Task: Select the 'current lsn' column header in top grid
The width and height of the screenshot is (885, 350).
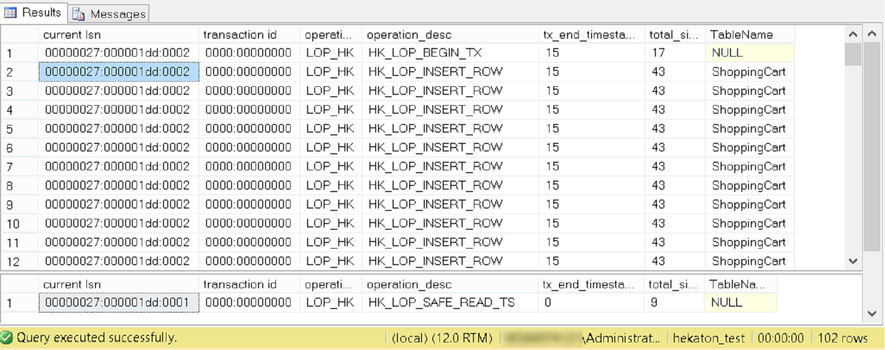Action: [x=118, y=34]
